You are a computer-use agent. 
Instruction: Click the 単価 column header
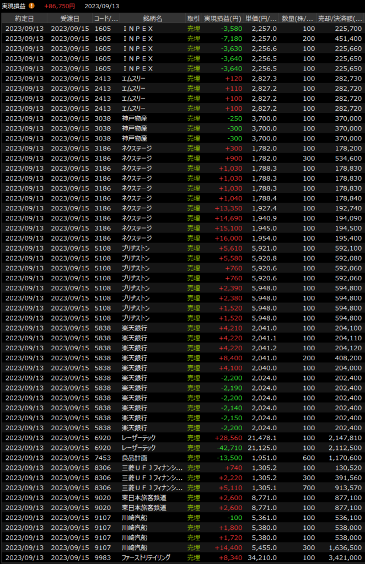tap(261, 19)
